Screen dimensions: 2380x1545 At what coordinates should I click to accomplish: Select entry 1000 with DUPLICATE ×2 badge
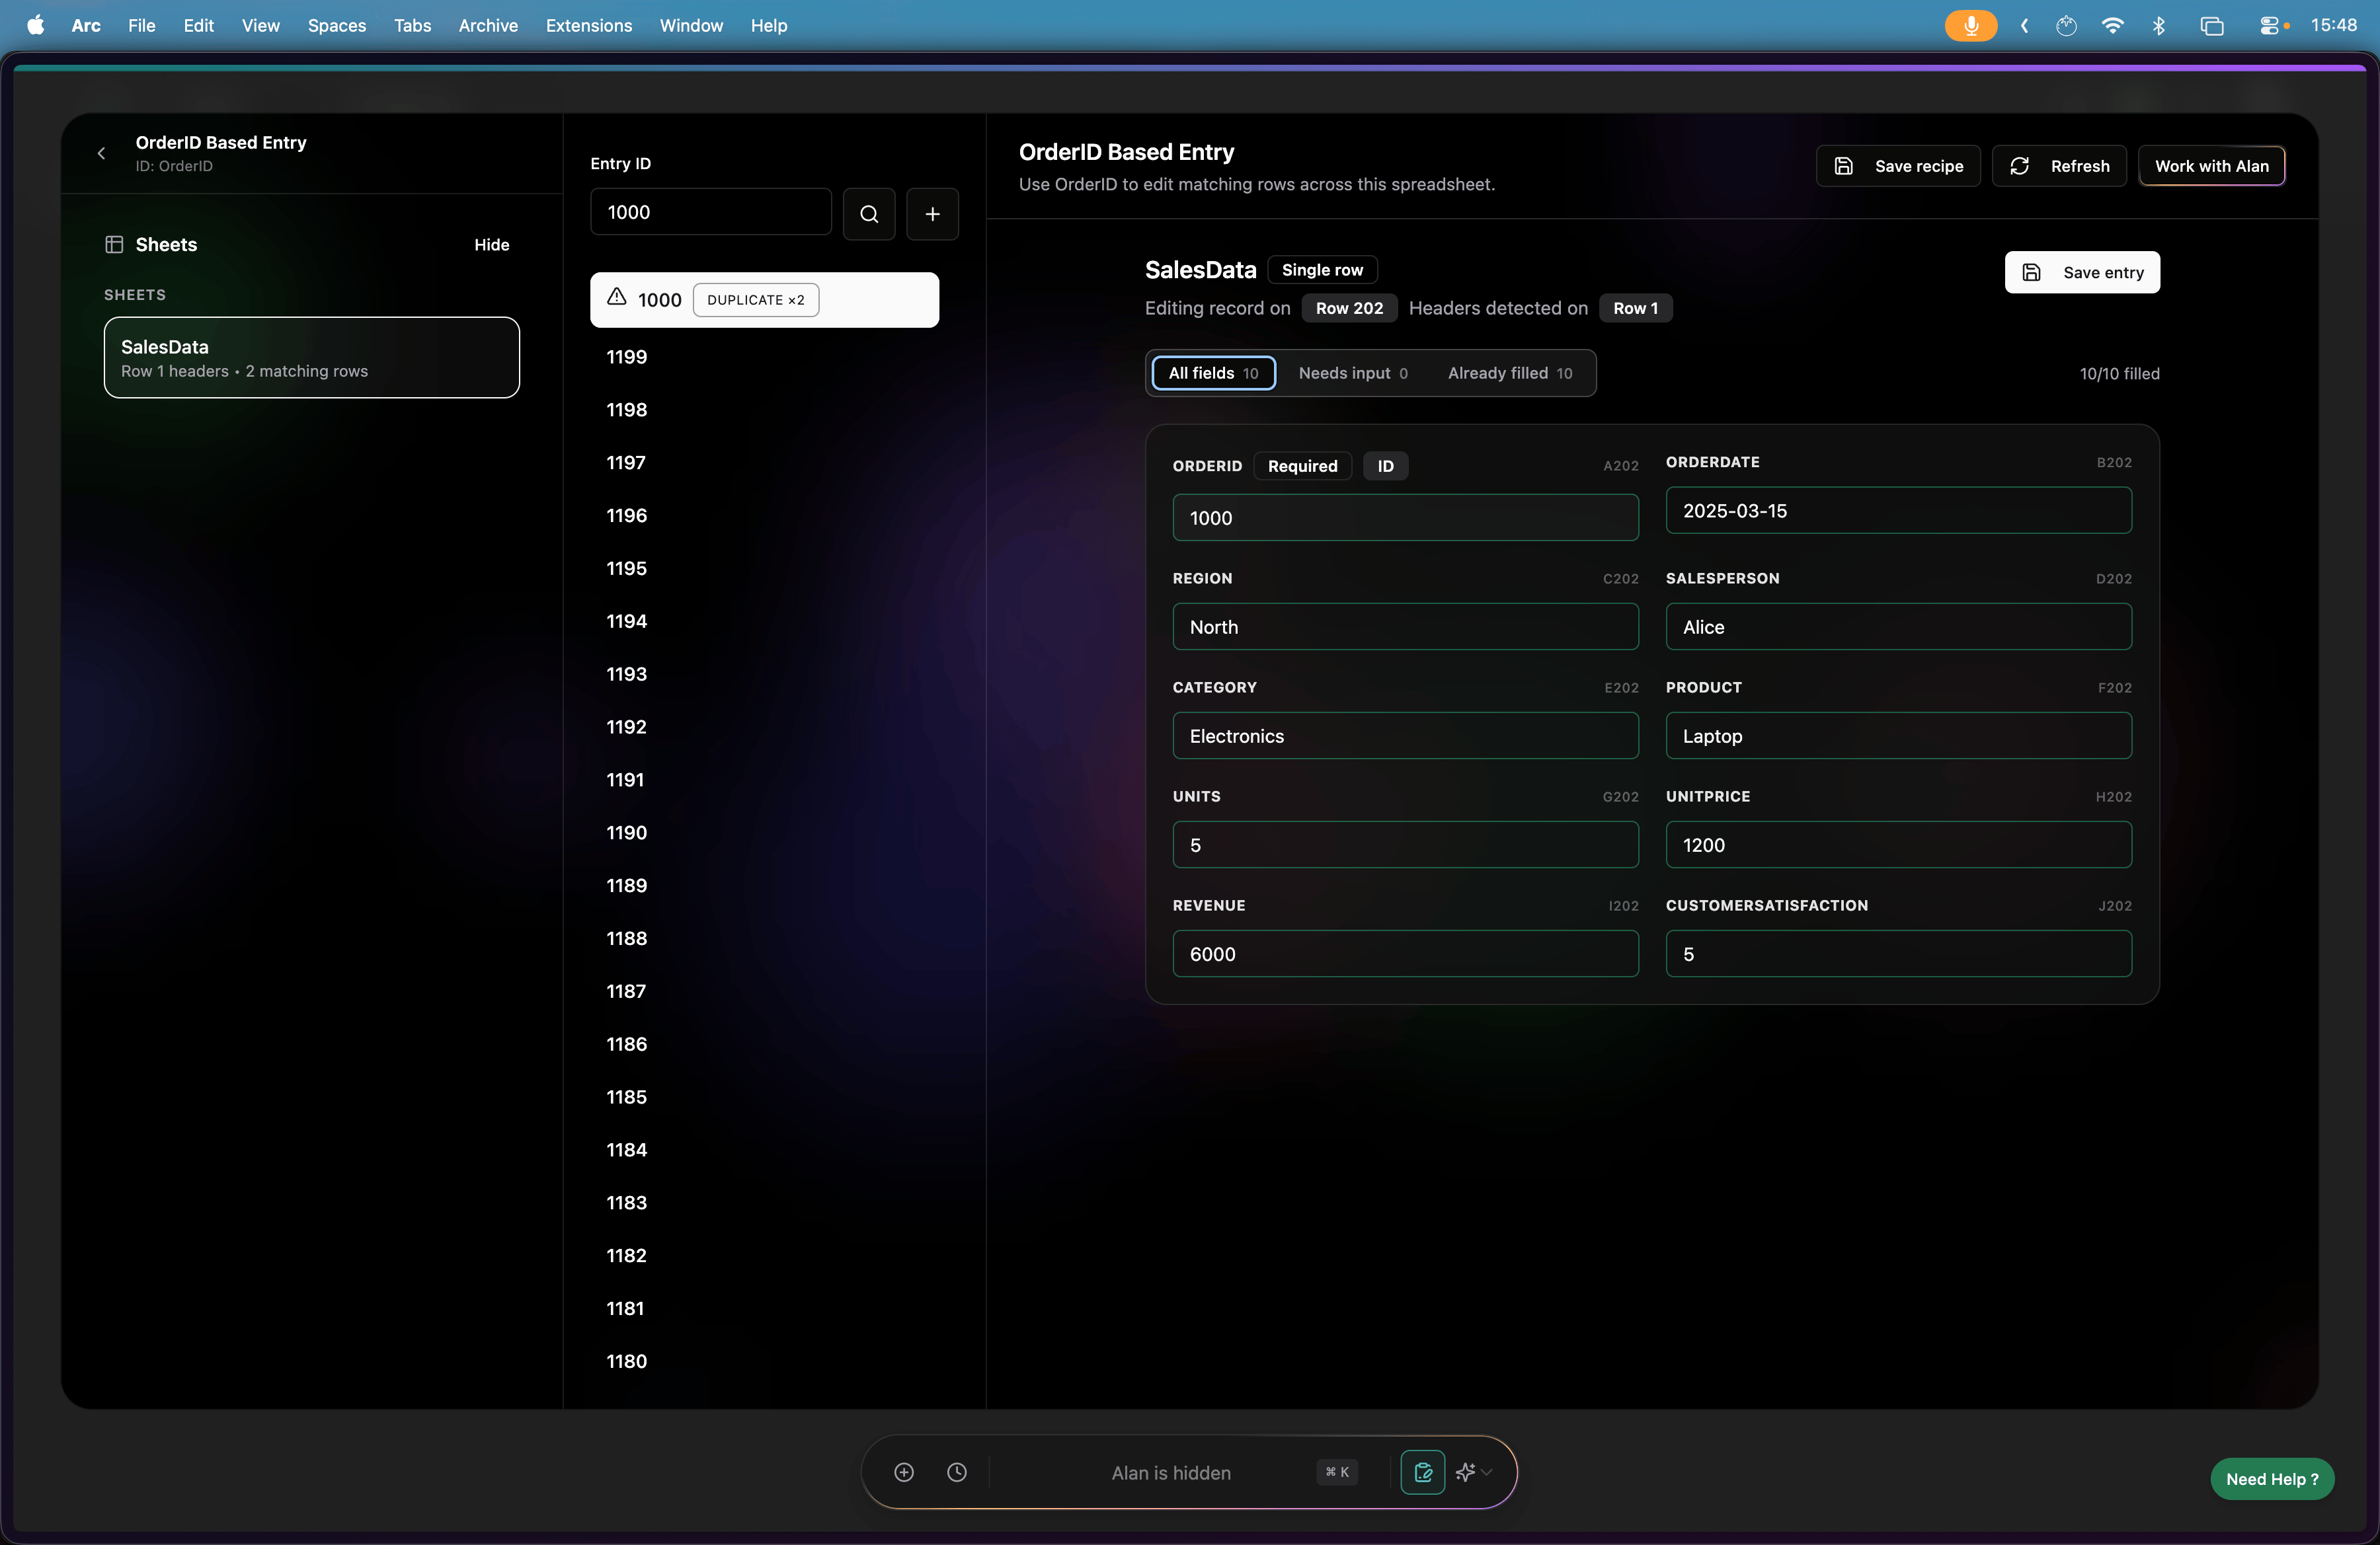pos(764,300)
